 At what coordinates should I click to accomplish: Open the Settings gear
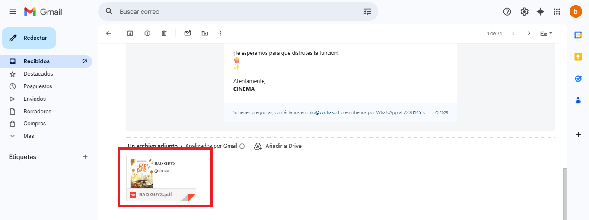(x=524, y=12)
